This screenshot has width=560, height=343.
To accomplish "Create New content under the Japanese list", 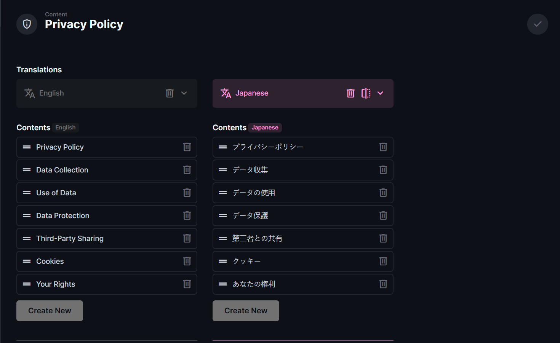I will click(x=246, y=311).
